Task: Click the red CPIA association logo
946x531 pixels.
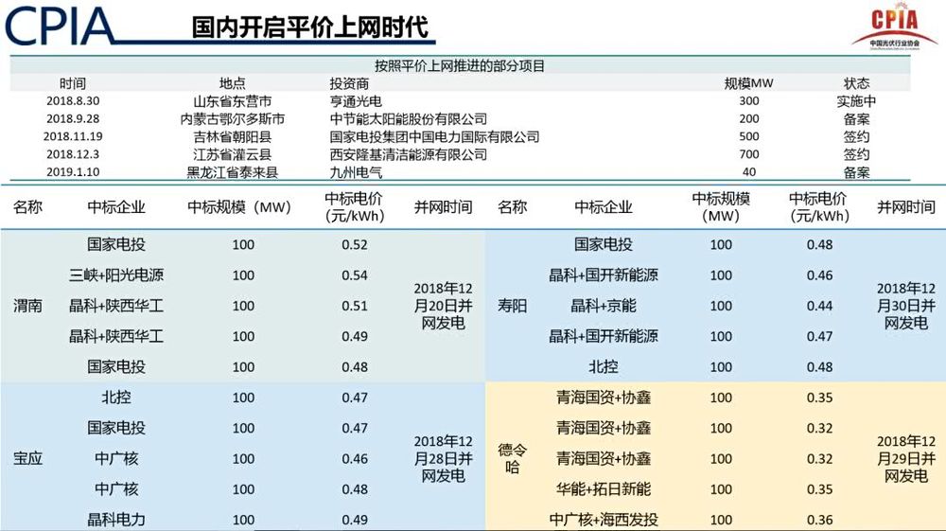Action: pyautogui.click(x=894, y=27)
